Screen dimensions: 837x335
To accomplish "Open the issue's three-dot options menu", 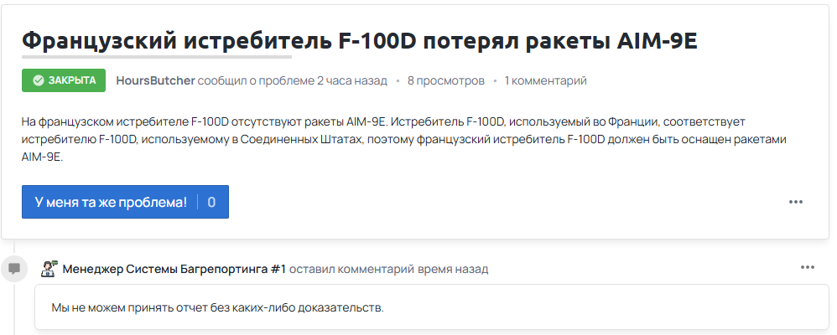I will coord(796,202).
